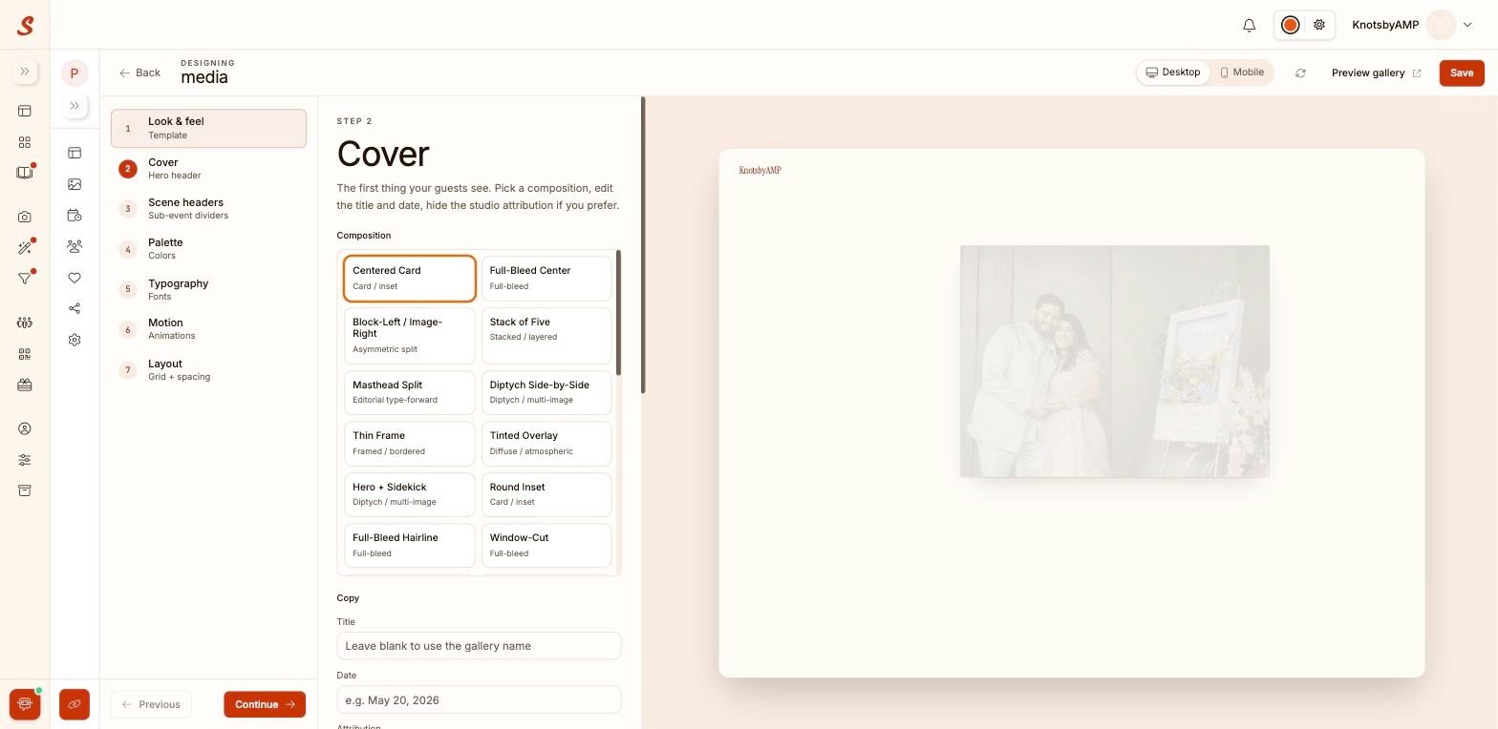This screenshot has height=729, width=1498.
Task: Choose the Hero + Sidekick composition
Action: (x=409, y=494)
